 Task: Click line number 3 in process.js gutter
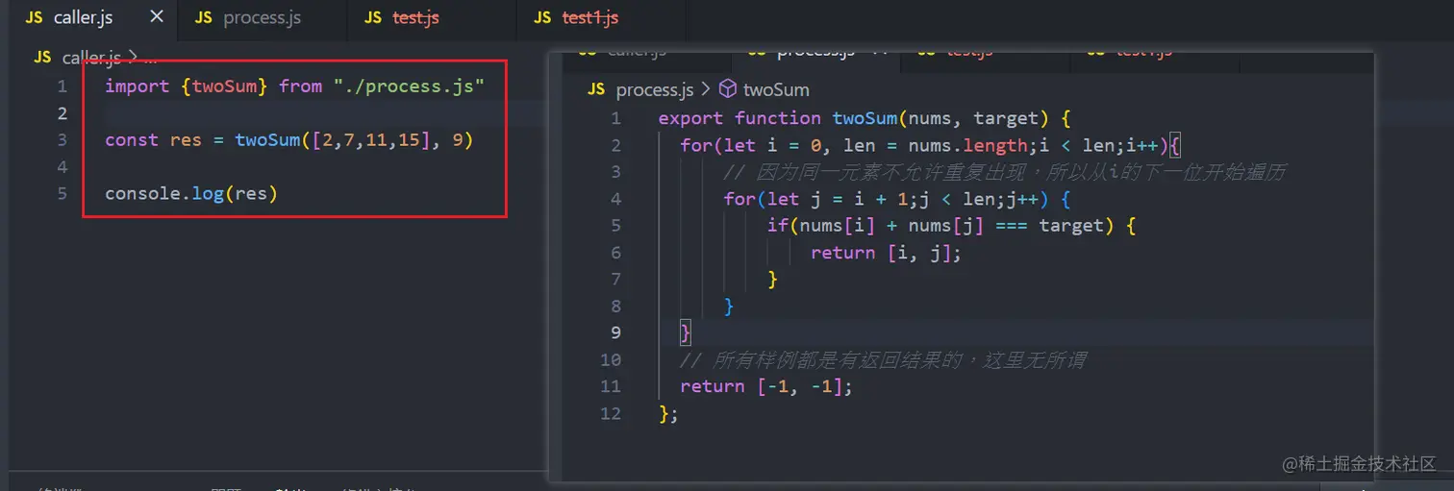click(615, 172)
